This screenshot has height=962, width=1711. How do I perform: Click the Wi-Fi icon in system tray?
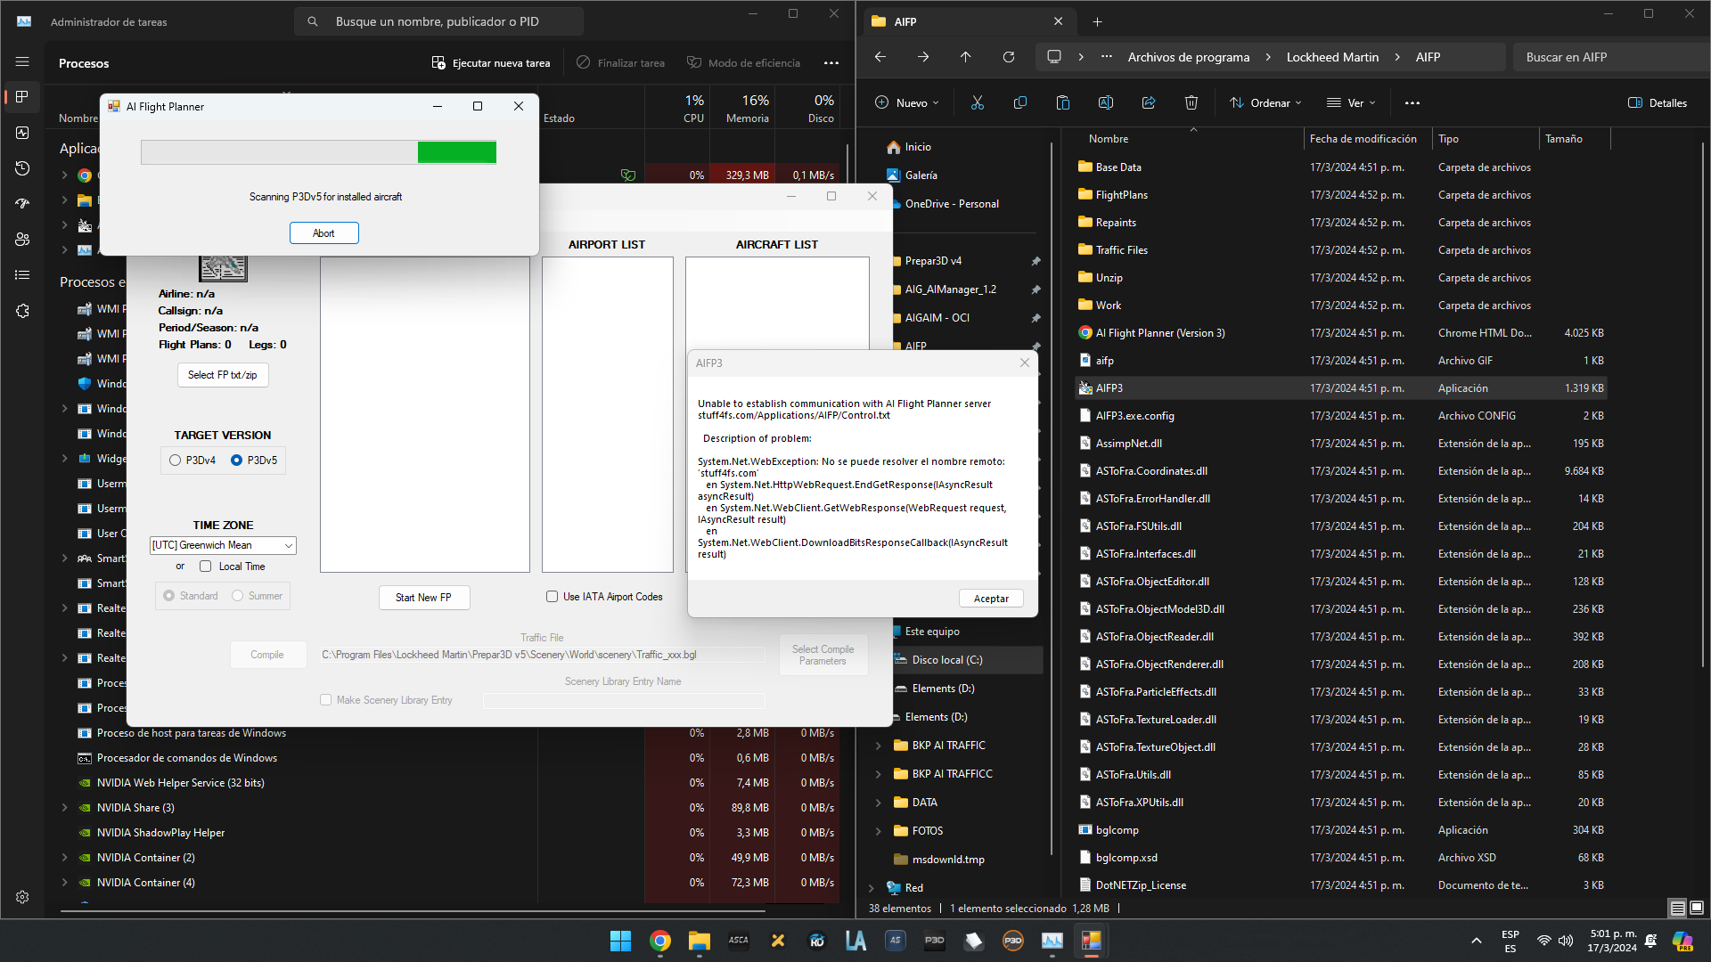(x=1543, y=941)
